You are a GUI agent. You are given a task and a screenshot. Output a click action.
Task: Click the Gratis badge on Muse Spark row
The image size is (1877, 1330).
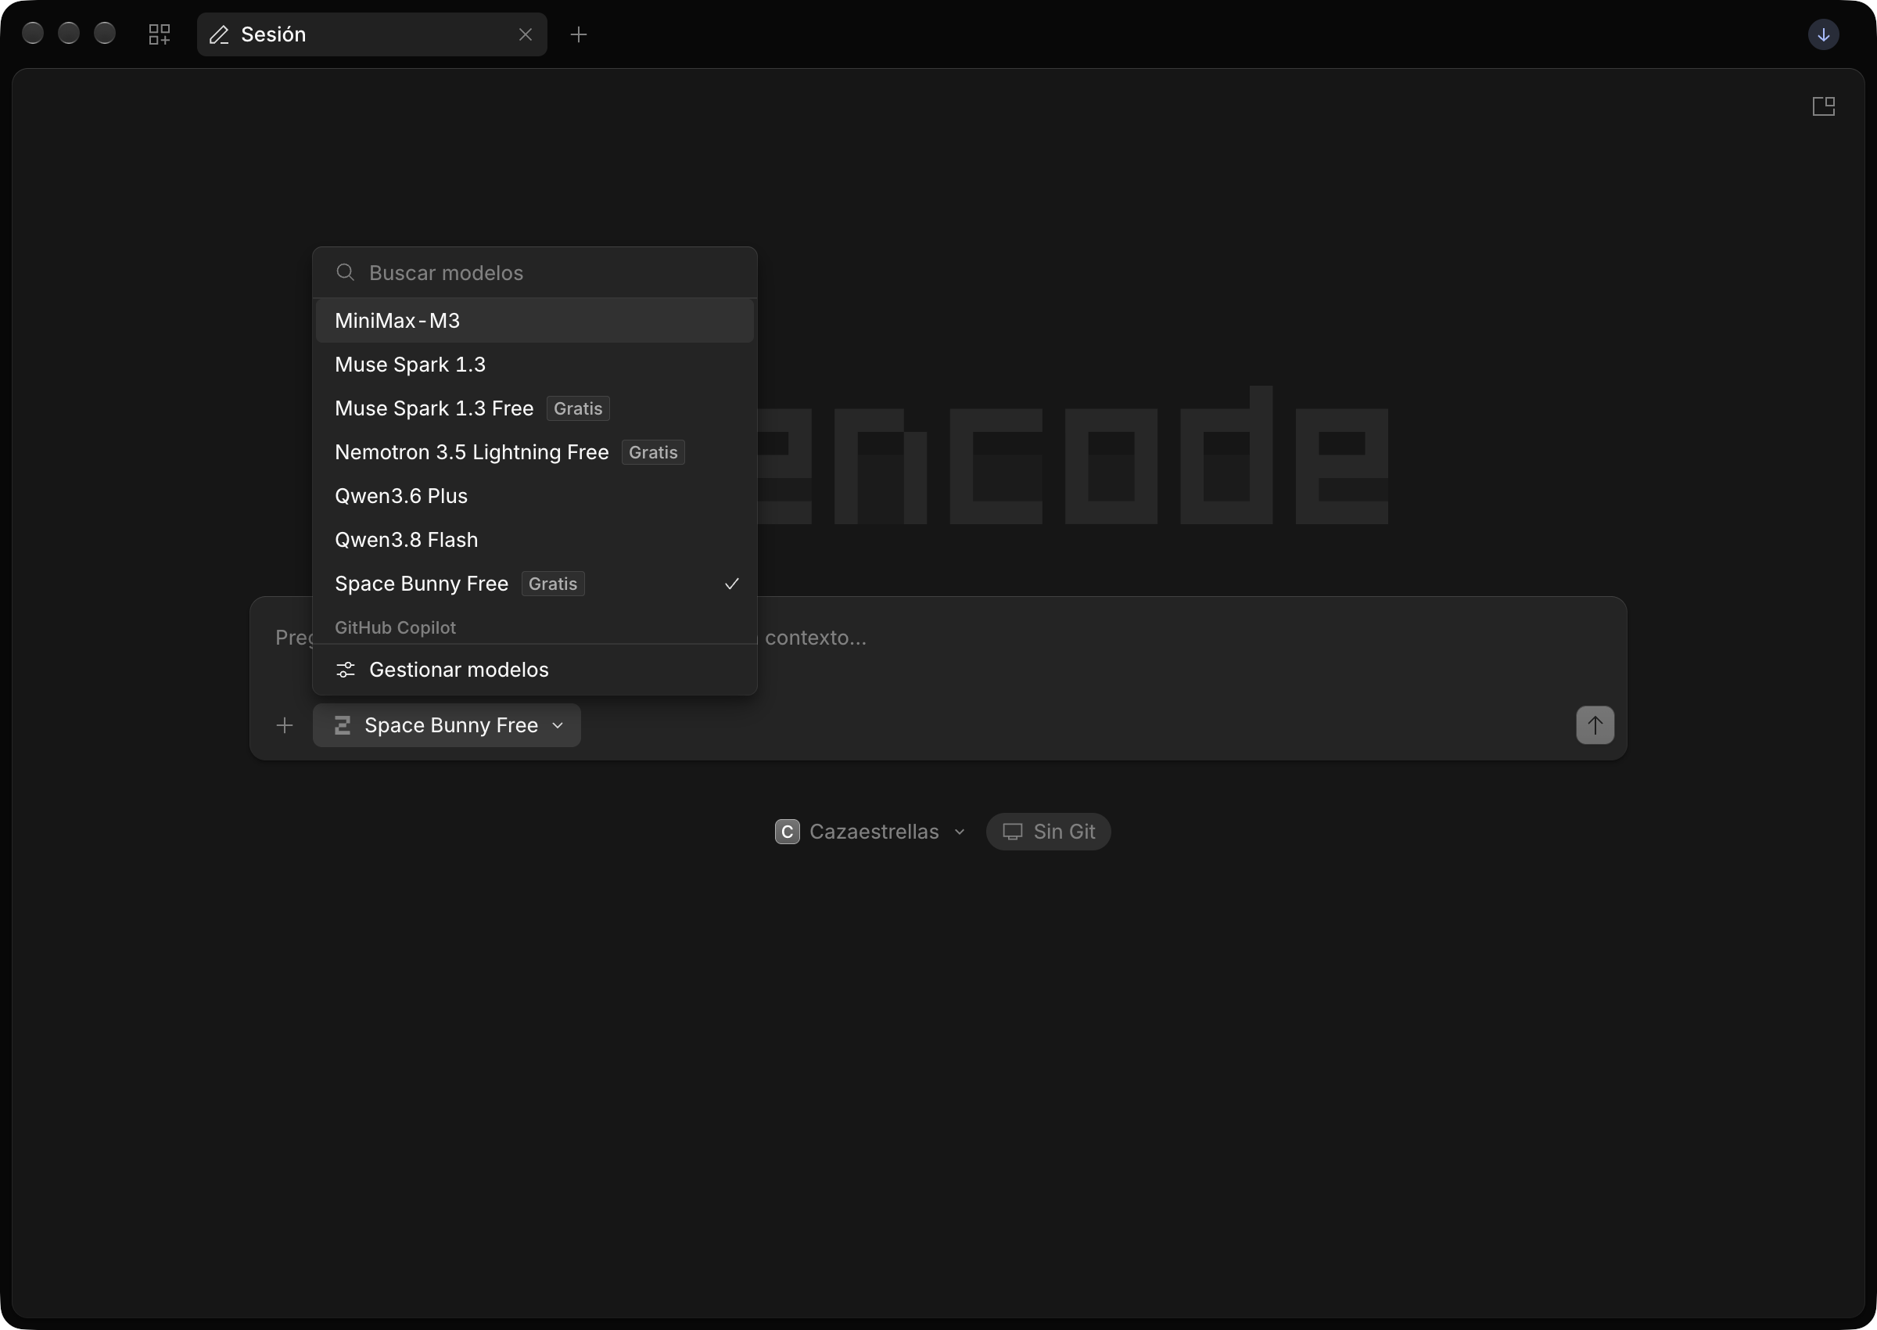coord(578,408)
